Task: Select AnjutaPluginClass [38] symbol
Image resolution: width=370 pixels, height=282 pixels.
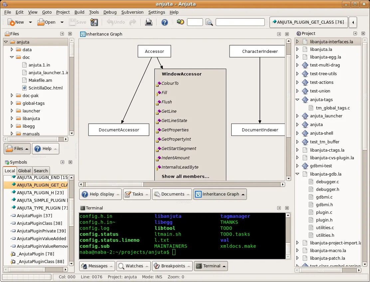Action: click(39, 223)
